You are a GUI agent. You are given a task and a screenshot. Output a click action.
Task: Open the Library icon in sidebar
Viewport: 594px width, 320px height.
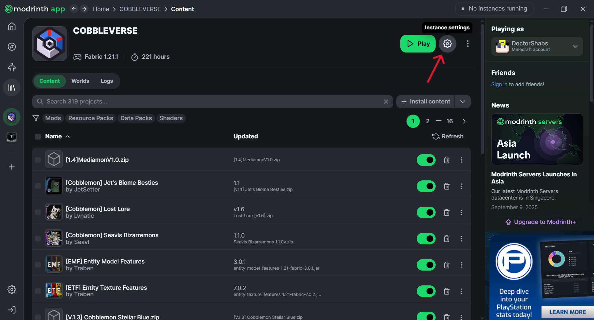click(x=12, y=88)
